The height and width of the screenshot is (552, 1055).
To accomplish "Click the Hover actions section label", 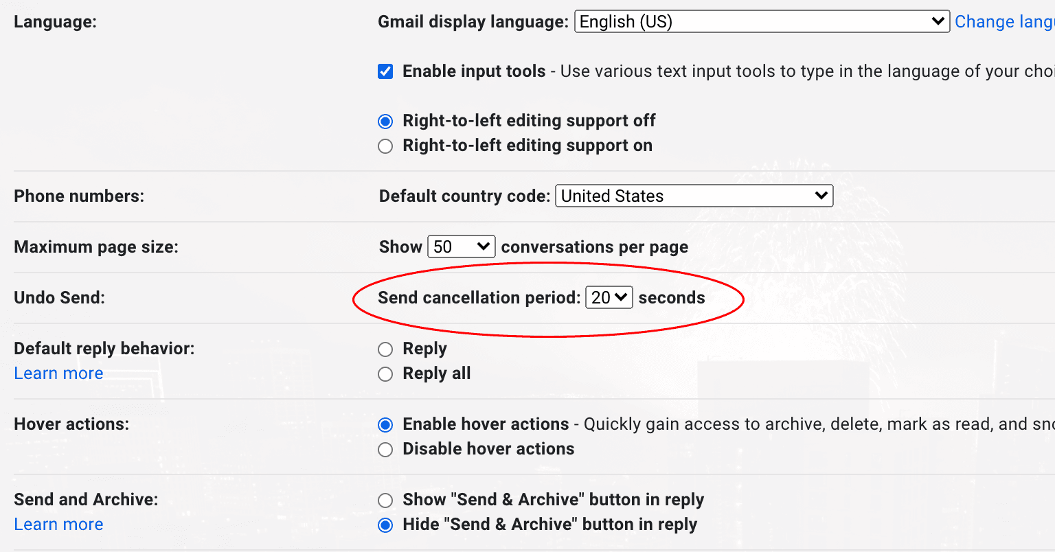I will click(71, 424).
